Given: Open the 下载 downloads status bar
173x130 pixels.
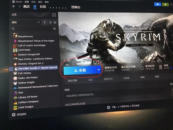Looking at the screenshot, I should point(123,107).
